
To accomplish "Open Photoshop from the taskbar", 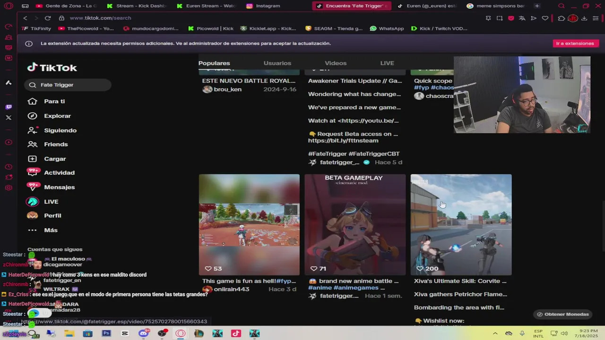I will click(x=106, y=333).
